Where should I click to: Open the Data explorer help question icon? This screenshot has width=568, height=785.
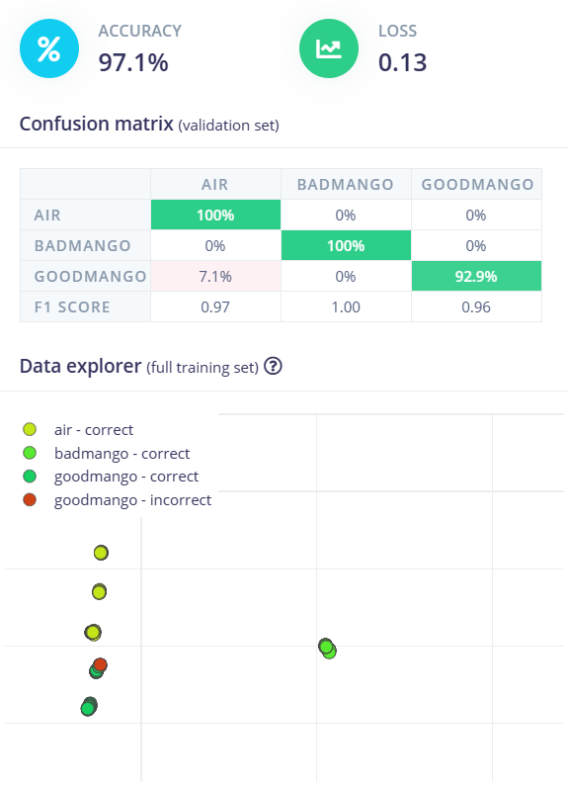[273, 366]
